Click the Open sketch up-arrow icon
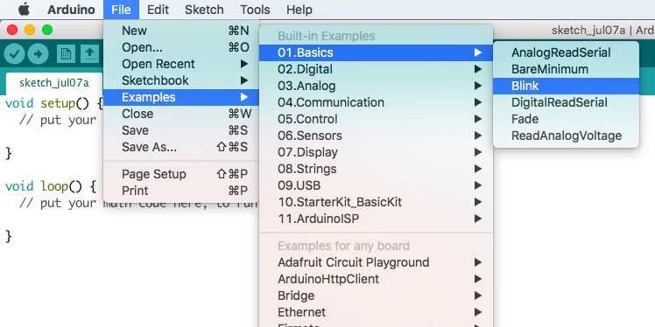 point(89,54)
